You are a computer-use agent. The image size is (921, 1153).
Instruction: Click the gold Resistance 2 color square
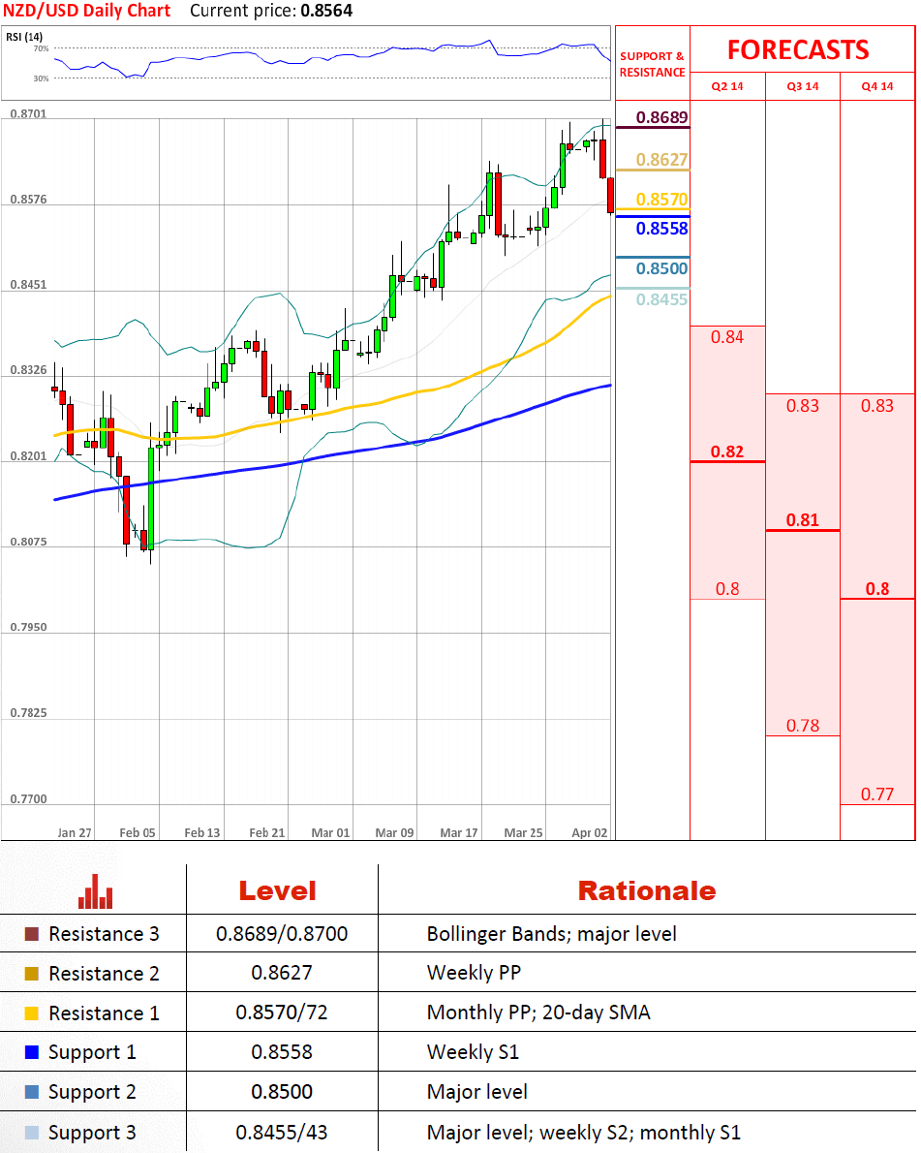pyautogui.click(x=32, y=974)
